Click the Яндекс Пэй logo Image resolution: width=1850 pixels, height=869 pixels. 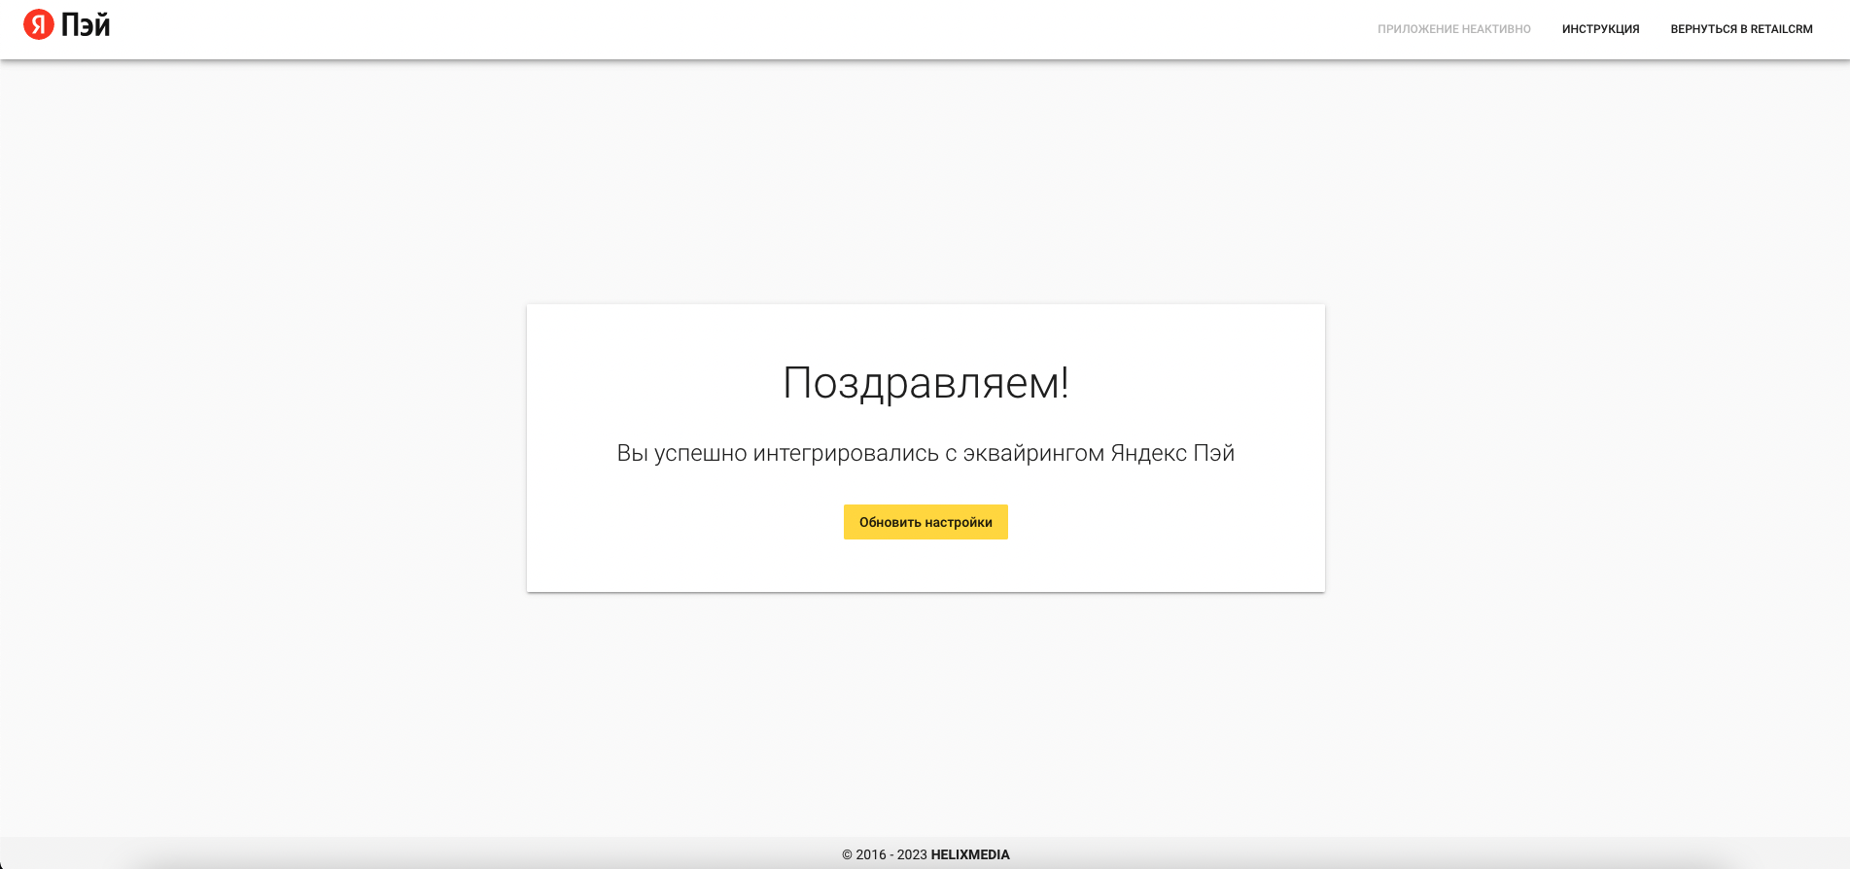pos(66,24)
